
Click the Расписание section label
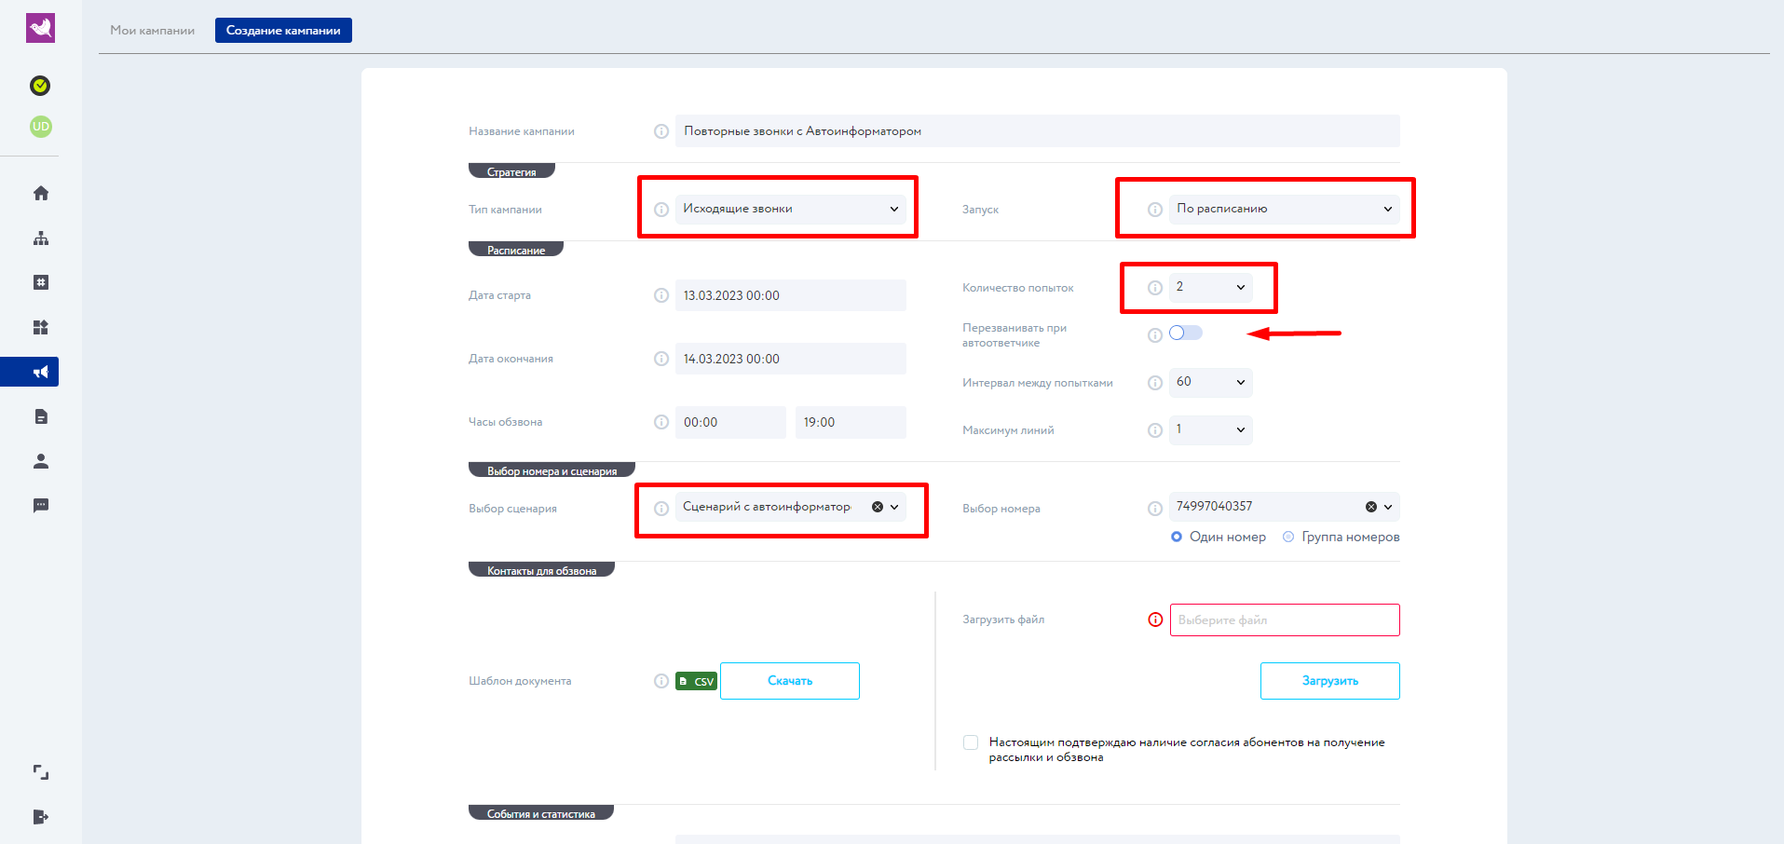(516, 250)
